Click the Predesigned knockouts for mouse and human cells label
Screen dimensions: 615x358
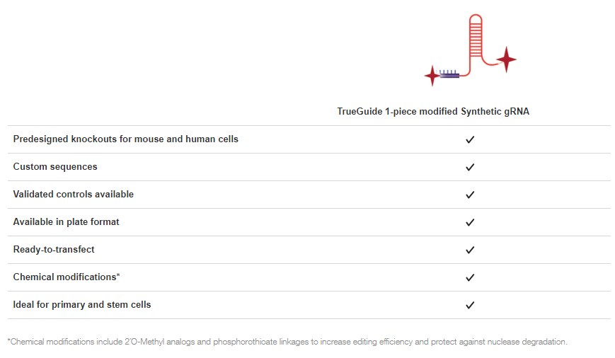tap(125, 139)
